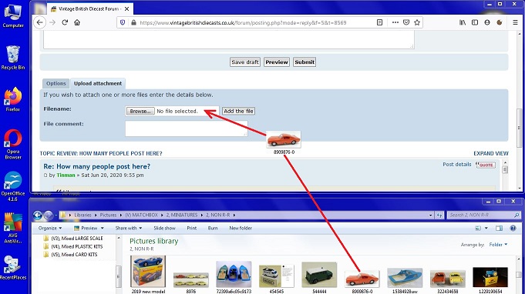Toggle the Explorer preview pane button
Viewport: 525px width, 294px height.
[499, 228]
